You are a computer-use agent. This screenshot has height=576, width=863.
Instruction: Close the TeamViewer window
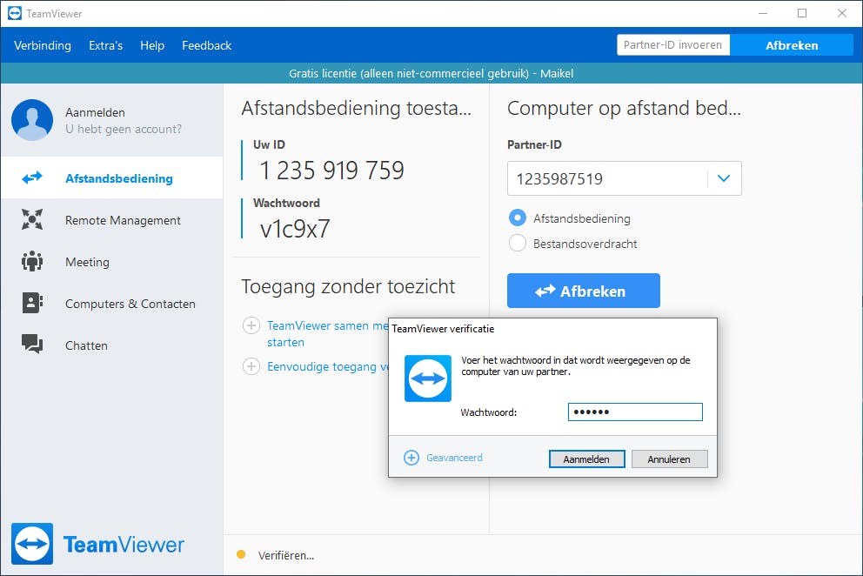[x=842, y=13]
